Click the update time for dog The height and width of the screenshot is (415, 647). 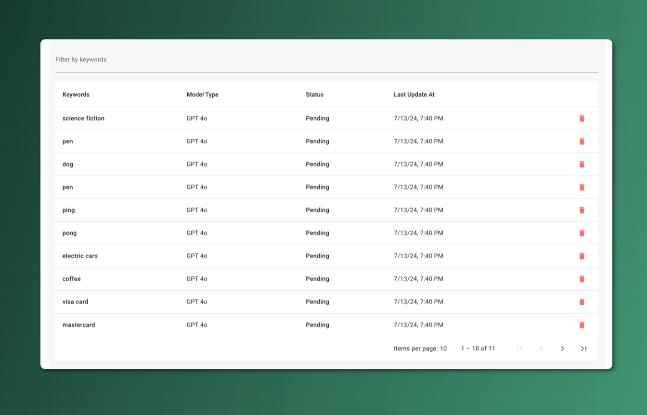click(x=418, y=164)
